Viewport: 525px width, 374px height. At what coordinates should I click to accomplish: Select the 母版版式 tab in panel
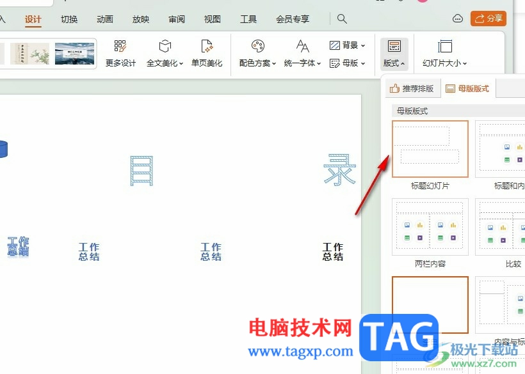(468, 89)
